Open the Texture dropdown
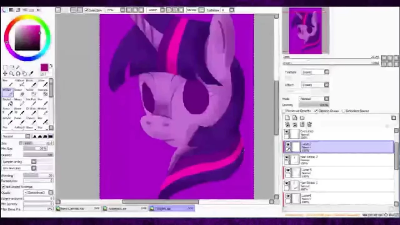400x225 pixels. 316,72
